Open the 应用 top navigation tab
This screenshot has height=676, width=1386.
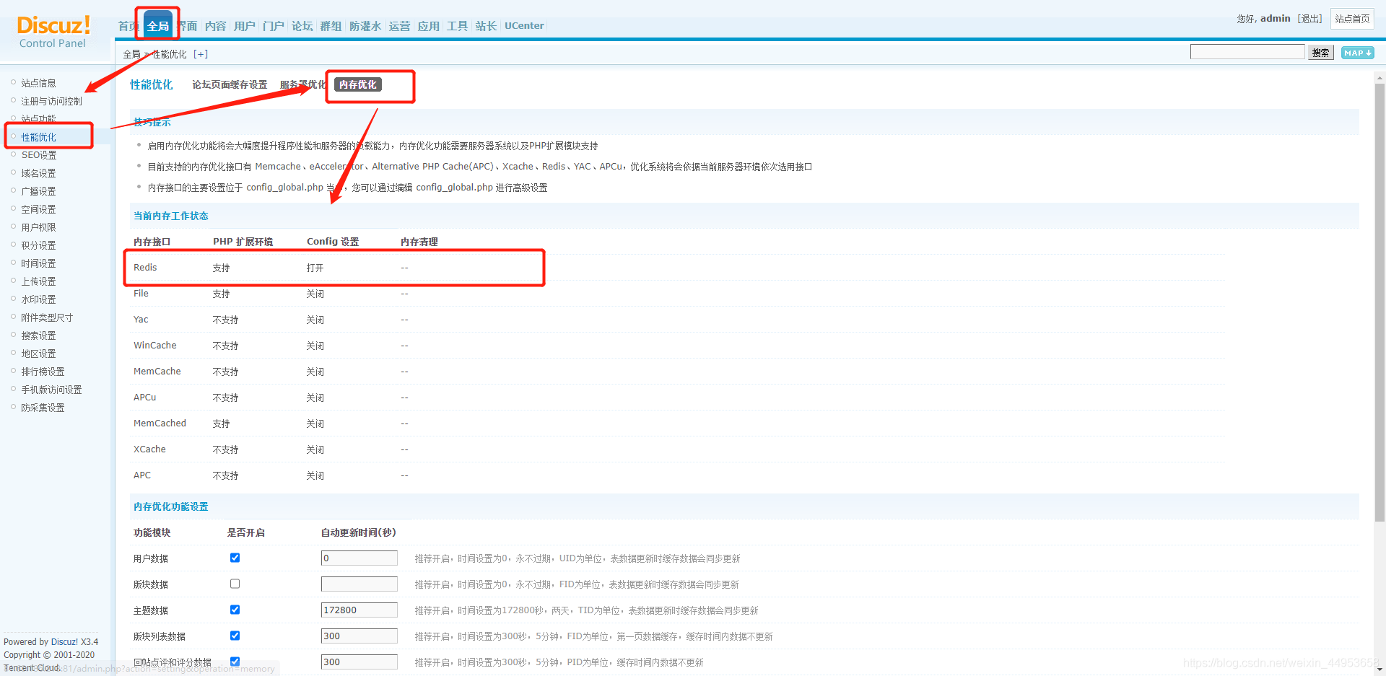coord(429,26)
